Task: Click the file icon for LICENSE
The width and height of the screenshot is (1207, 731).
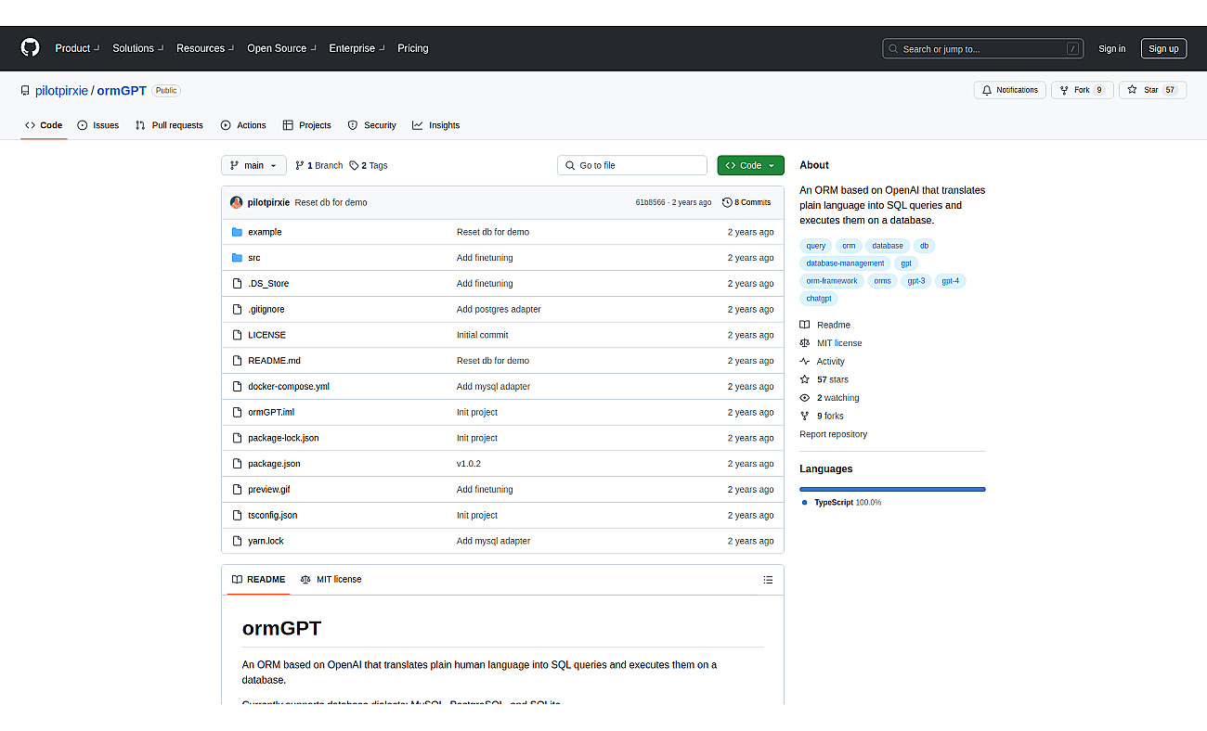Action: coord(237,335)
